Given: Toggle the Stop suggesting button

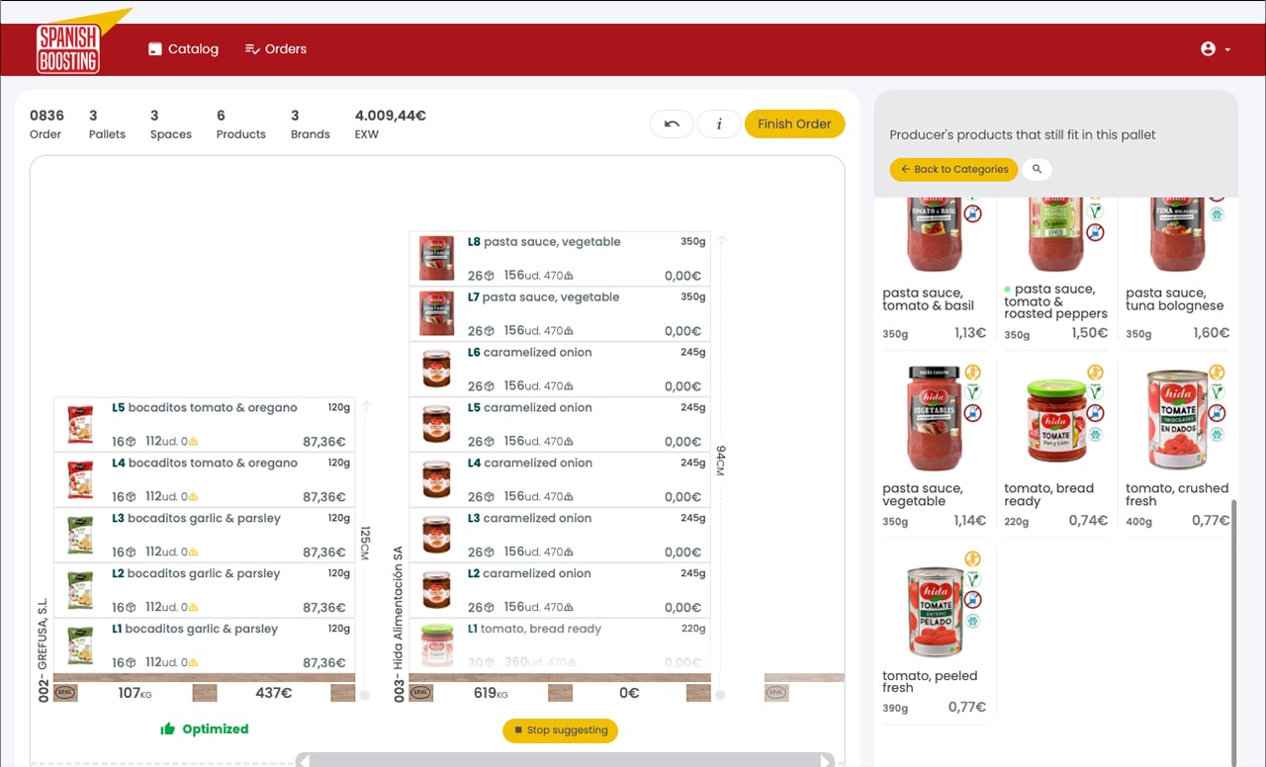Looking at the screenshot, I should (560, 730).
